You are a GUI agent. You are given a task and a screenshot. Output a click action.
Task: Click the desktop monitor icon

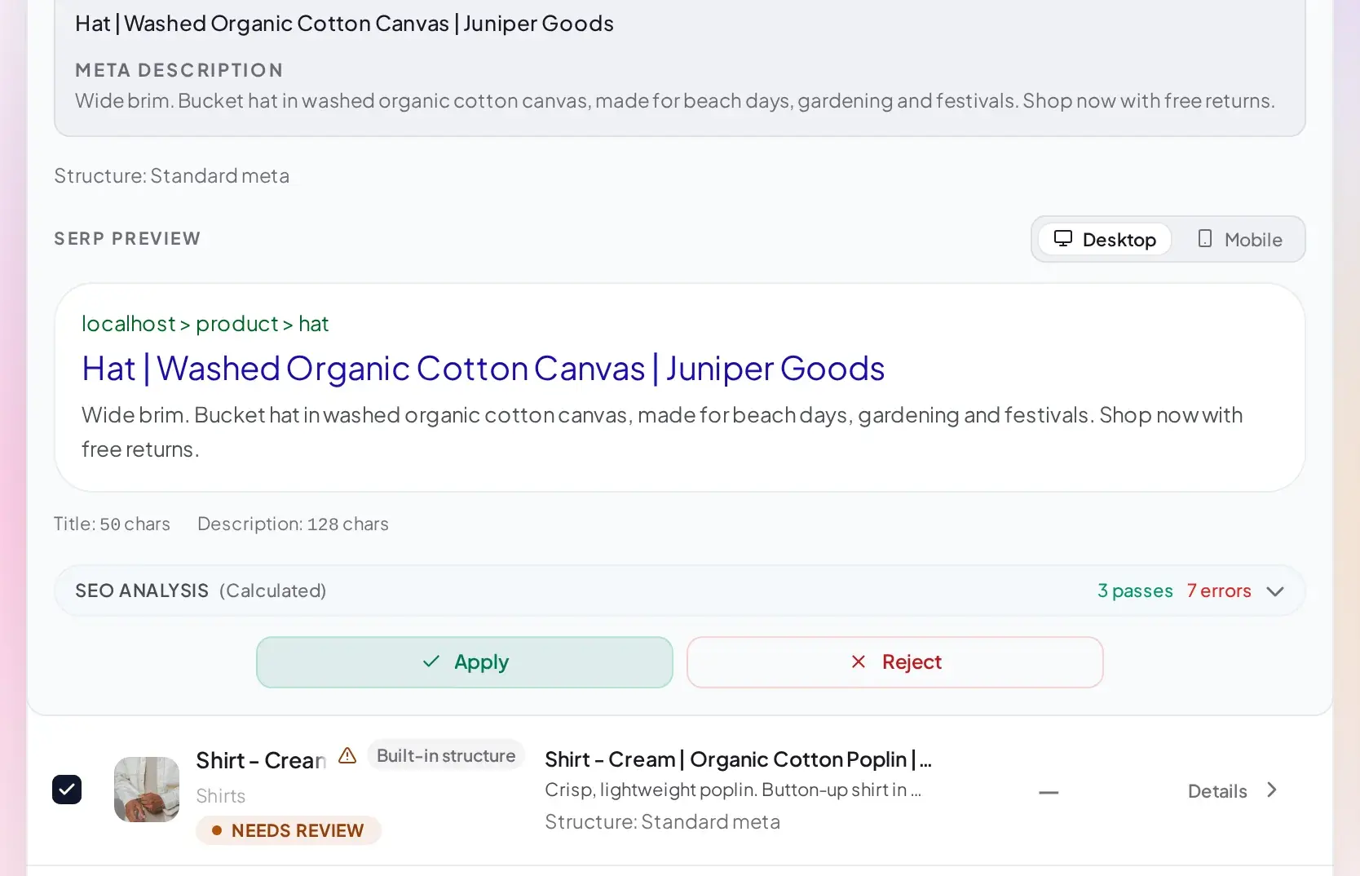1063,238
